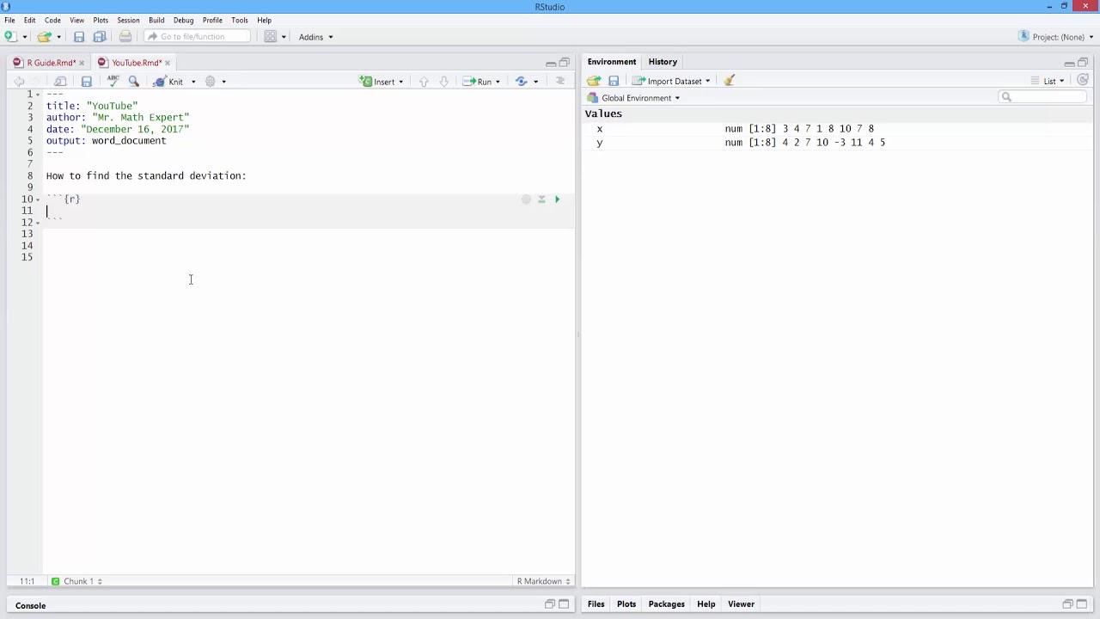
Task: Open the Debug menu
Action: (184, 20)
